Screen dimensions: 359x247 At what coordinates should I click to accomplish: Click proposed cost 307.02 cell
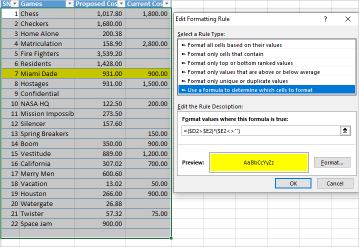coord(100,163)
